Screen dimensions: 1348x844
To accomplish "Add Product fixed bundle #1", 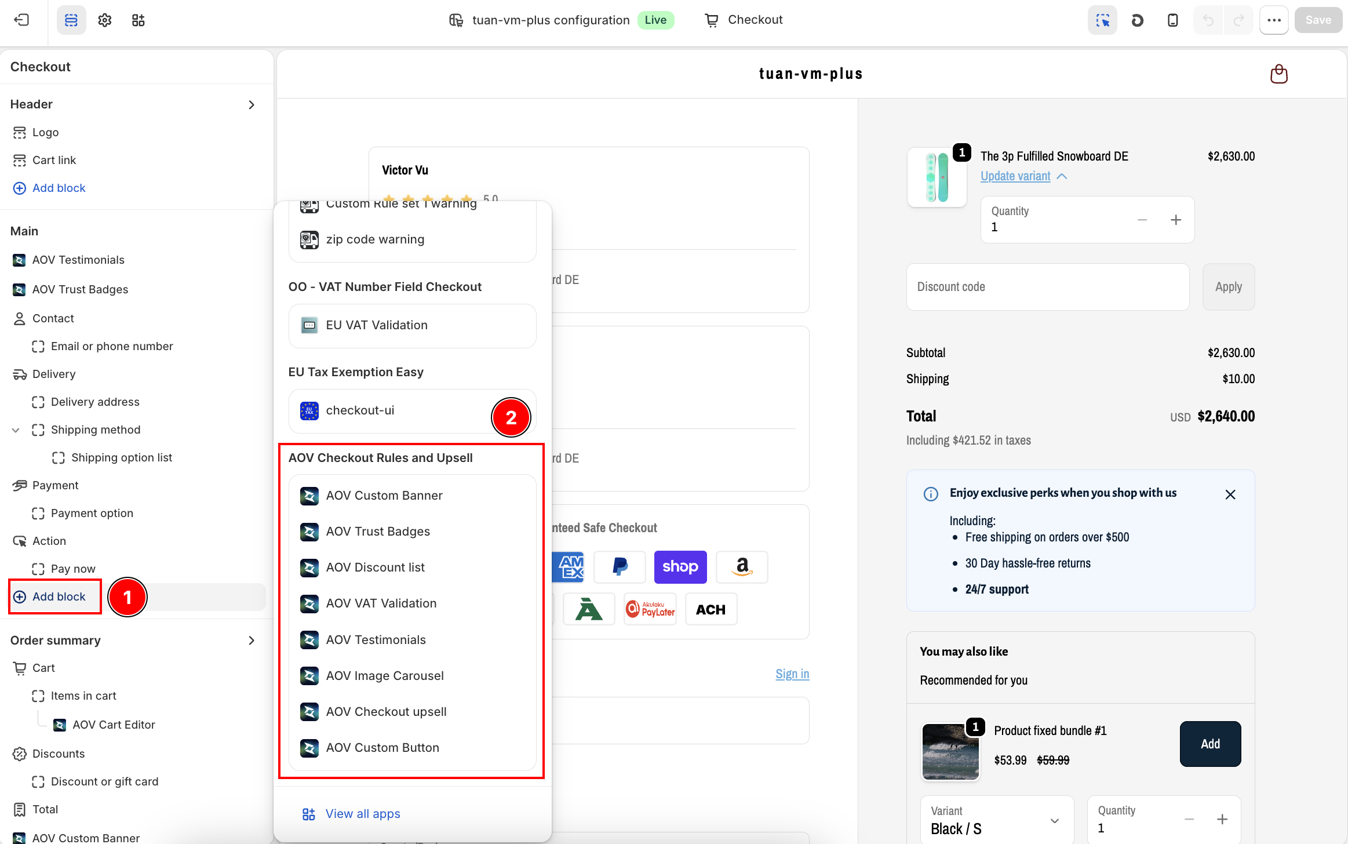I will (1210, 744).
